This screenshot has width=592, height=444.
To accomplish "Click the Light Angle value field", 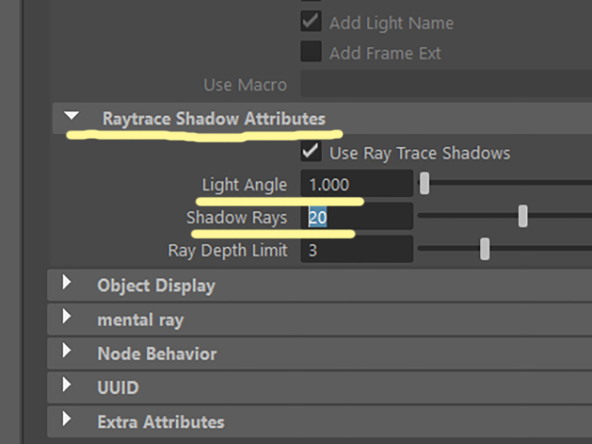I will (x=357, y=183).
